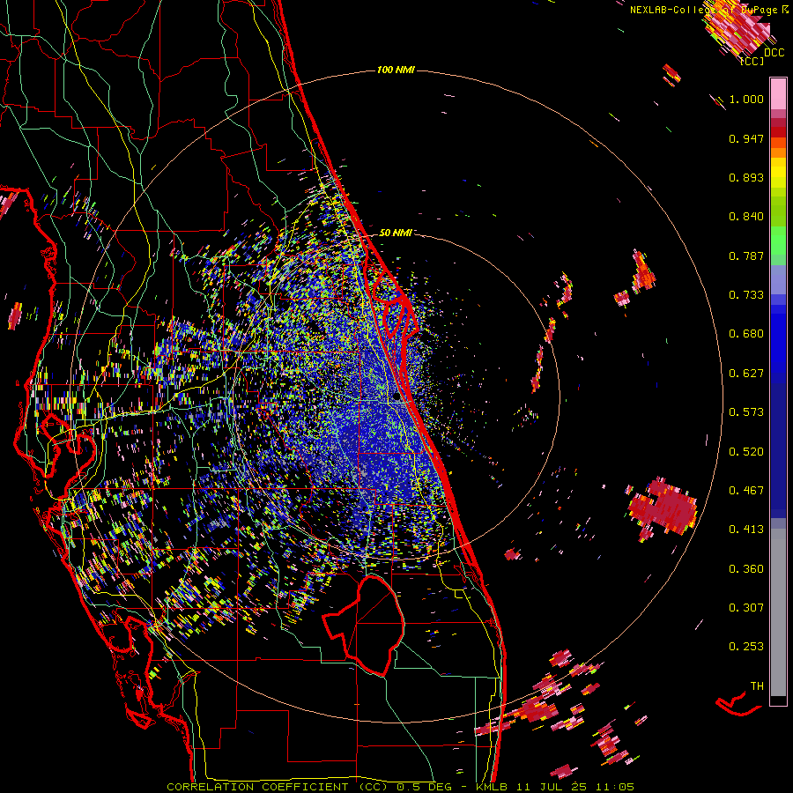Click the large crimson offshore echo cell
Image resolution: width=793 pixels, height=793 pixels.
click(x=663, y=508)
